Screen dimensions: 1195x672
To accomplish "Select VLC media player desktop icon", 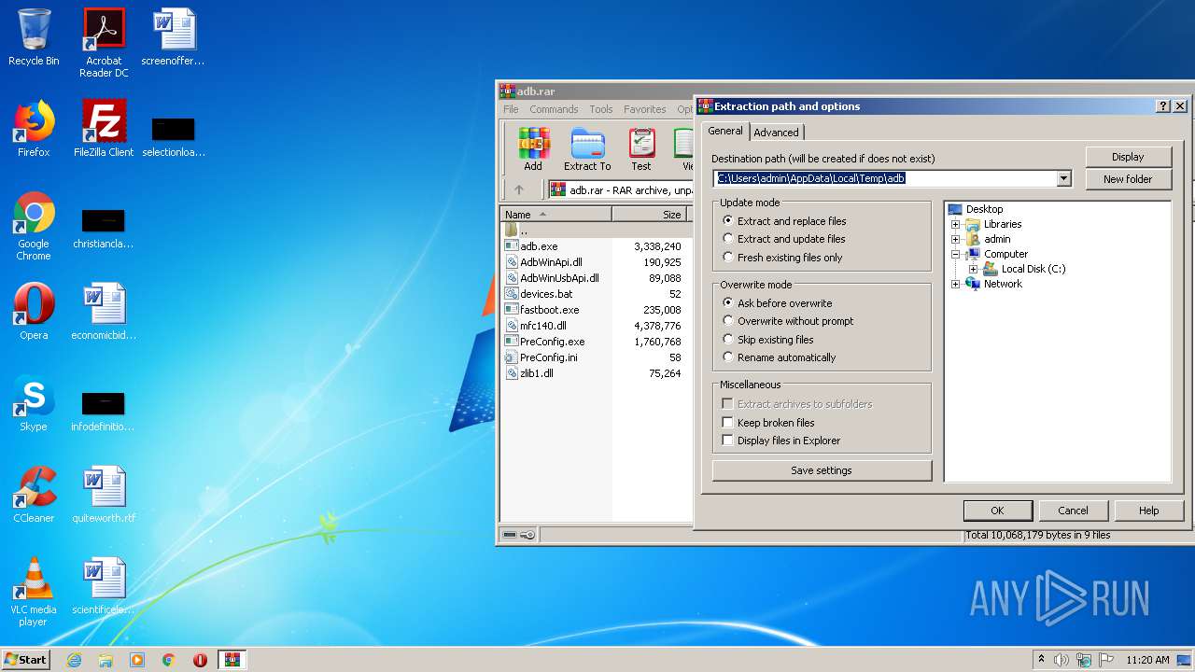I will (34, 592).
